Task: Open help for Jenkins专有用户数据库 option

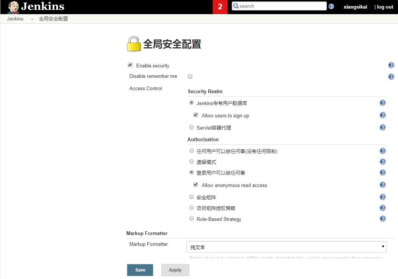Action: coord(382,103)
